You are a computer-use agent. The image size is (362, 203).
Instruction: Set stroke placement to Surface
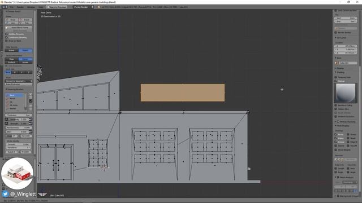click(x=11, y=63)
